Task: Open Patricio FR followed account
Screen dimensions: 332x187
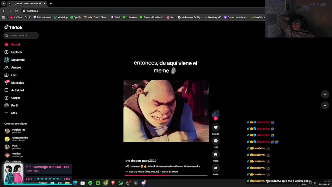Action: [x=15, y=131]
